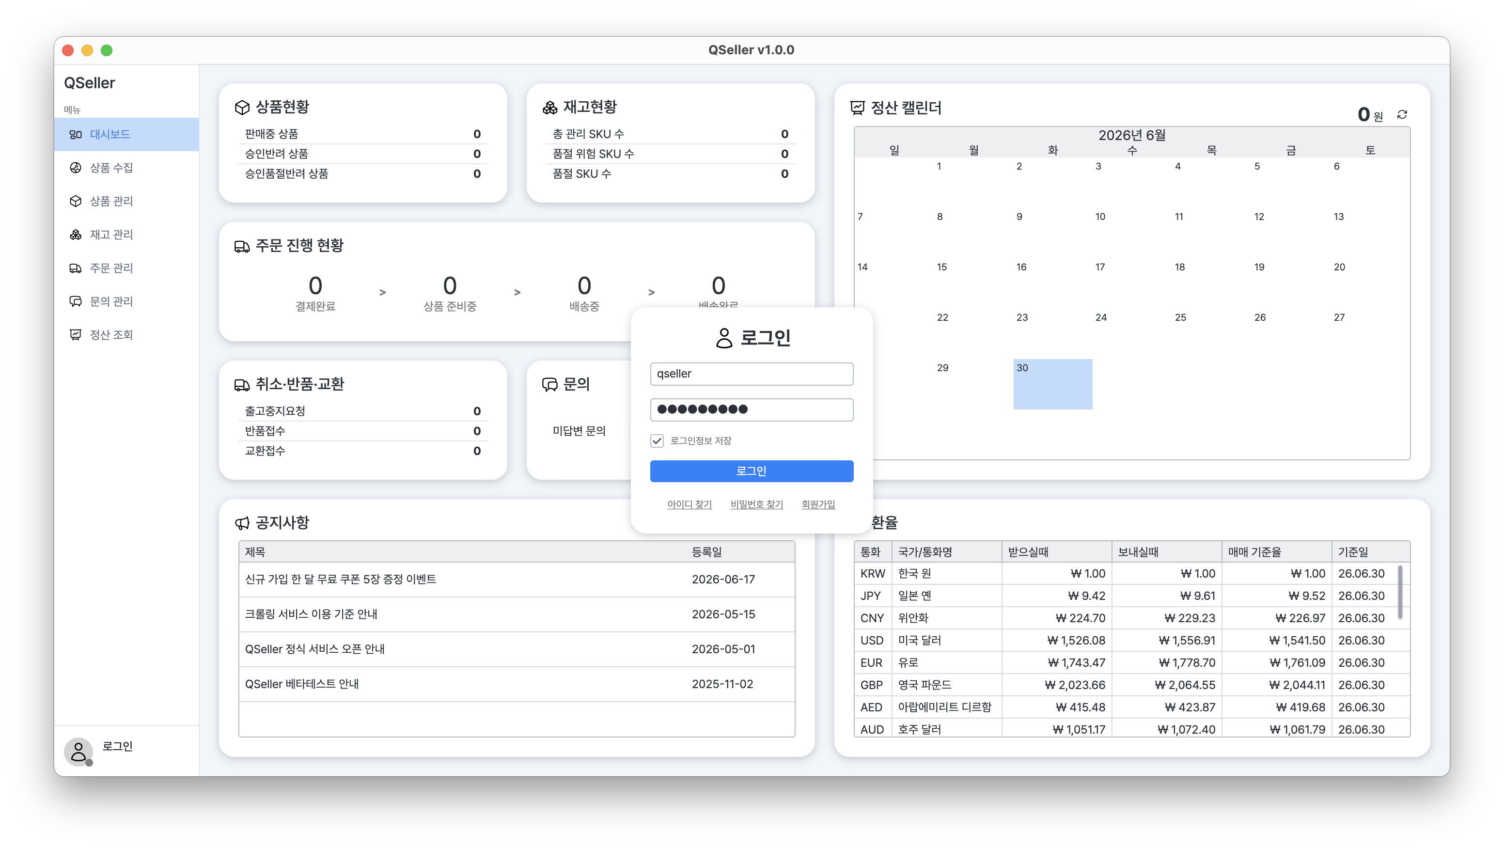
Task: Open the 회원가입 link
Action: [x=818, y=504]
